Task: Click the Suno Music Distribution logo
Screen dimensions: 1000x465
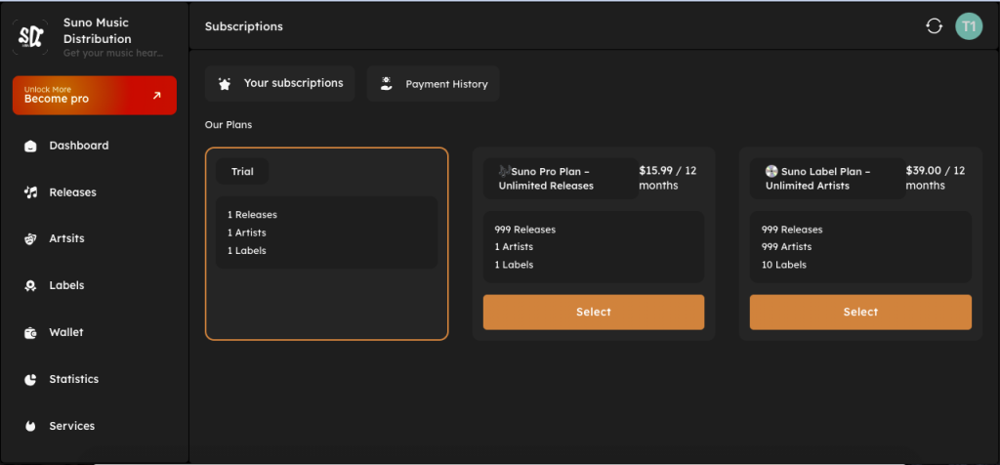Action: [x=30, y=37]
